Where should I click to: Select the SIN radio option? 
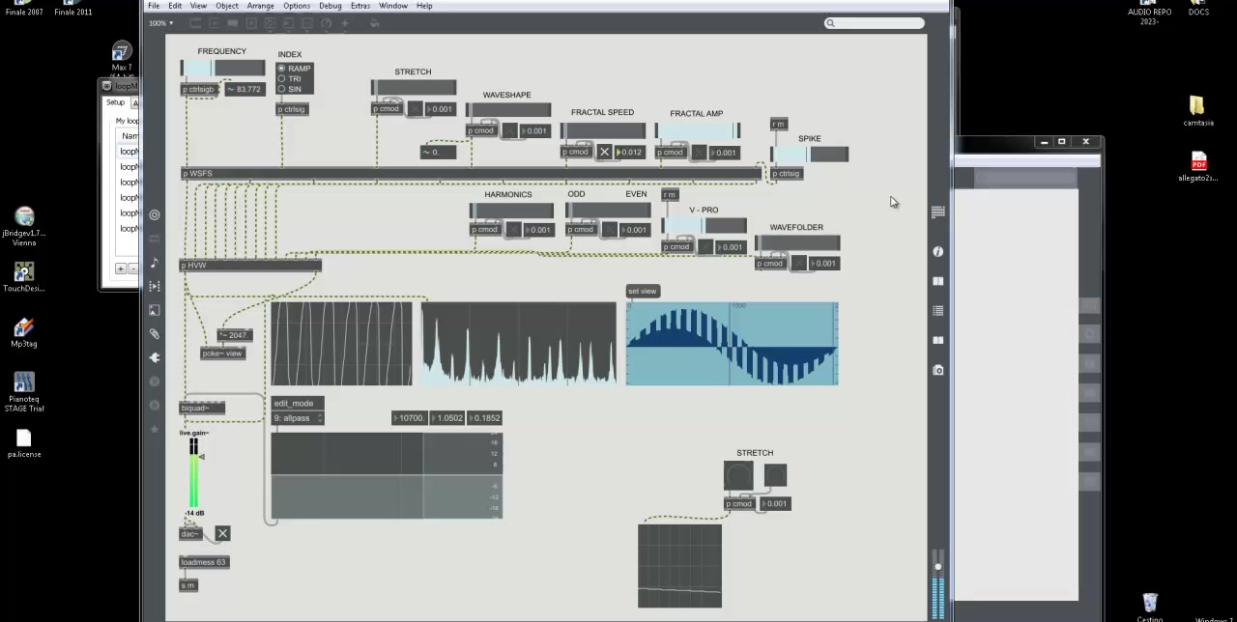(290, 89)
